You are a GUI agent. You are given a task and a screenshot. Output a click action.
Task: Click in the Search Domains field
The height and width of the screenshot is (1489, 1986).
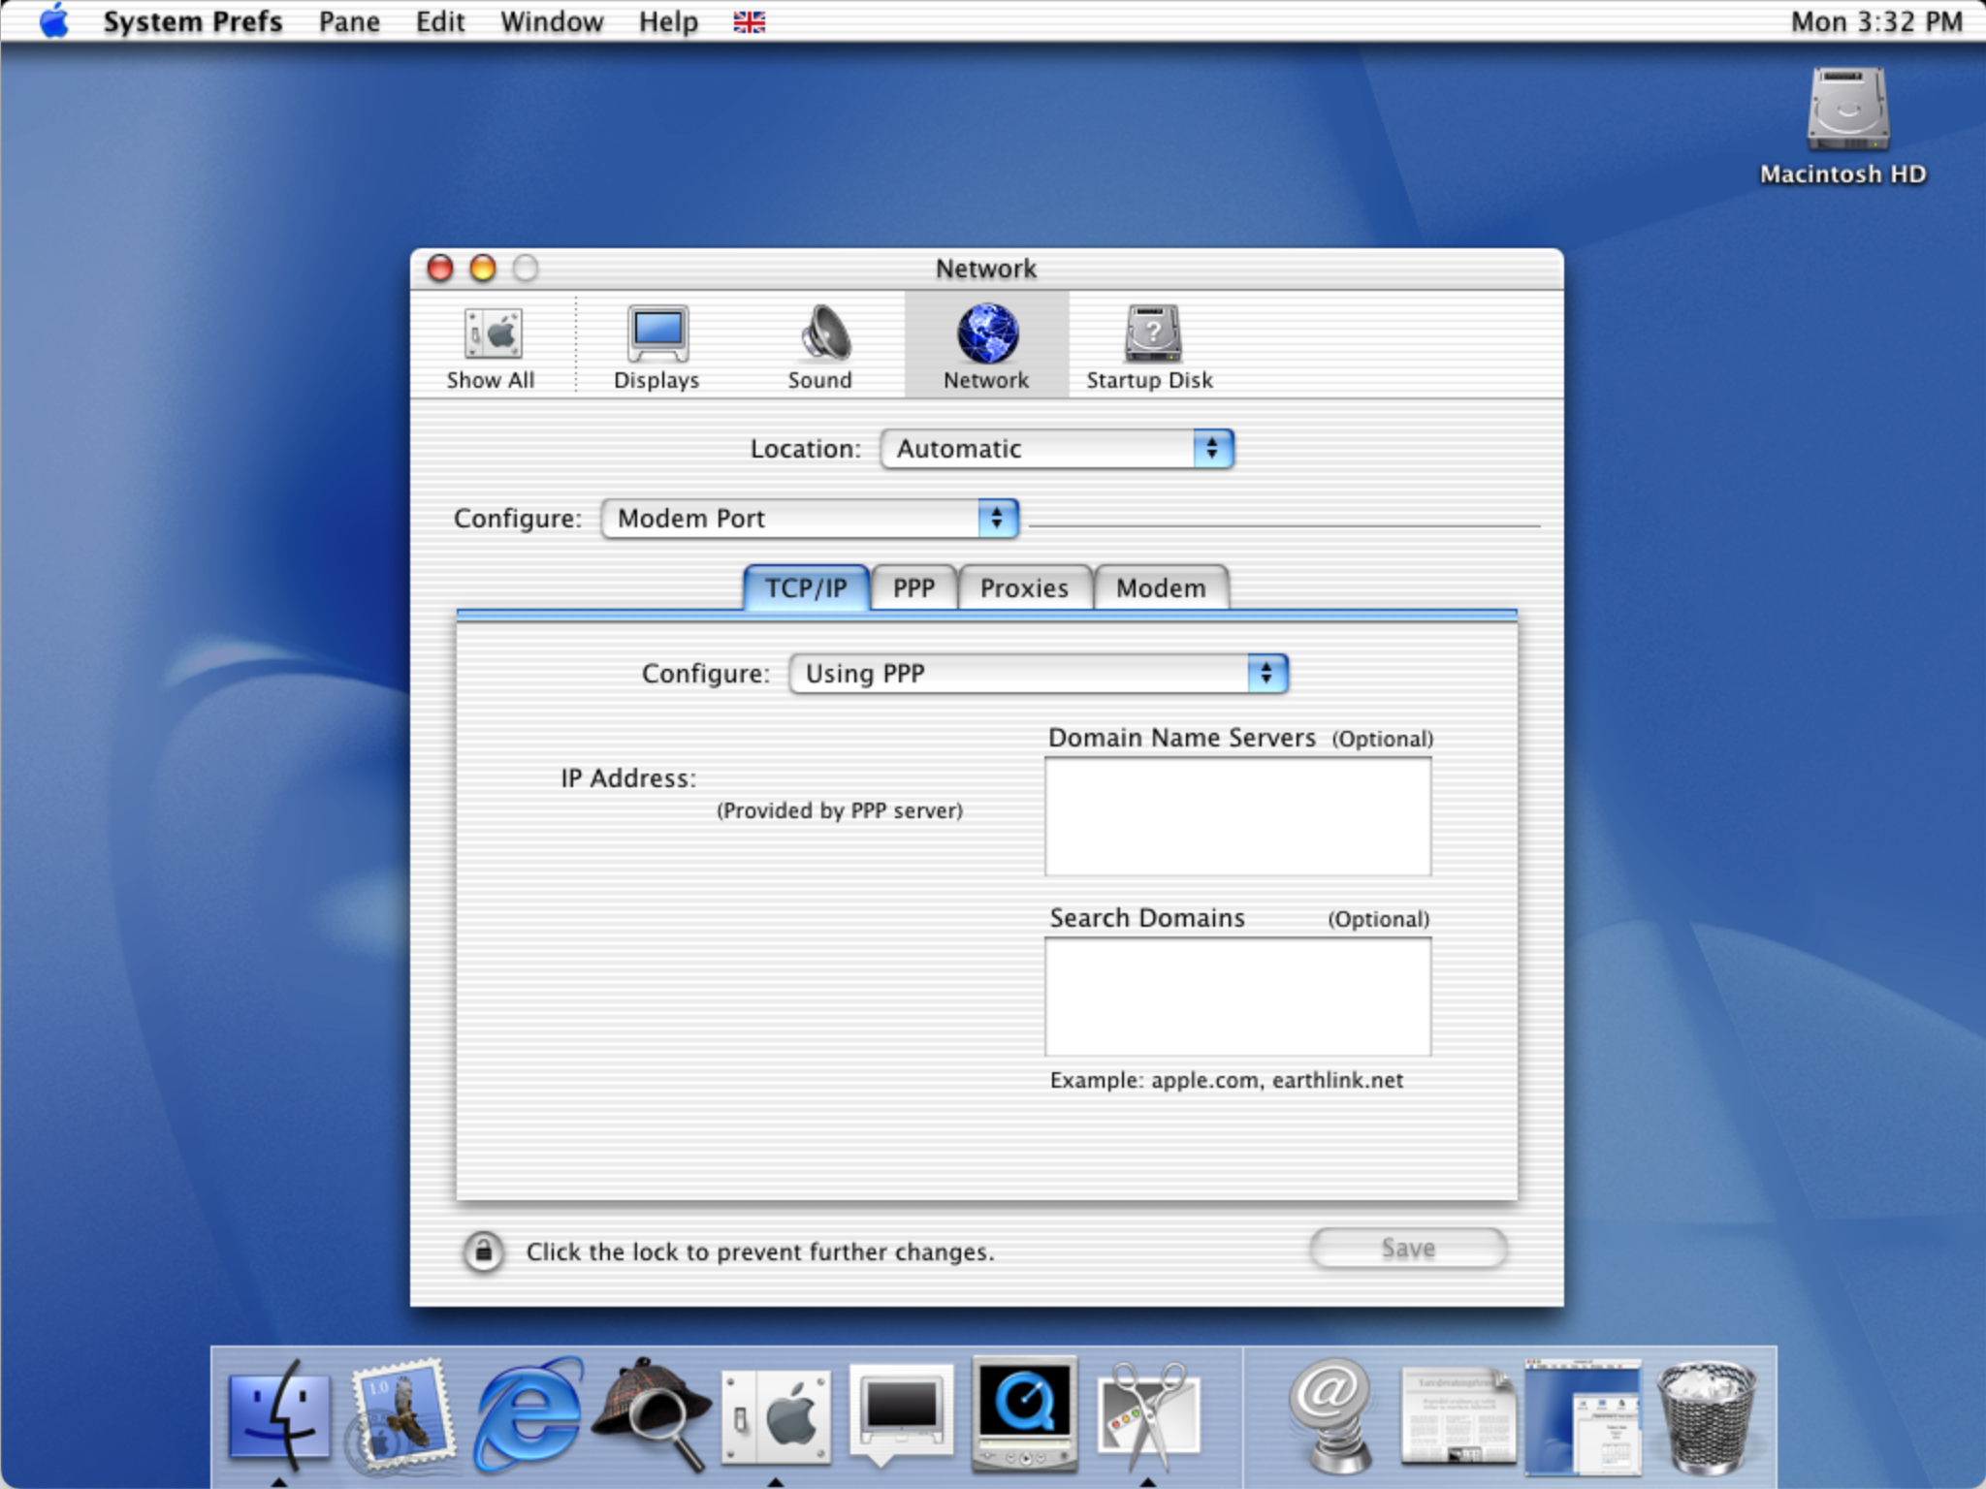(1237, 997)
